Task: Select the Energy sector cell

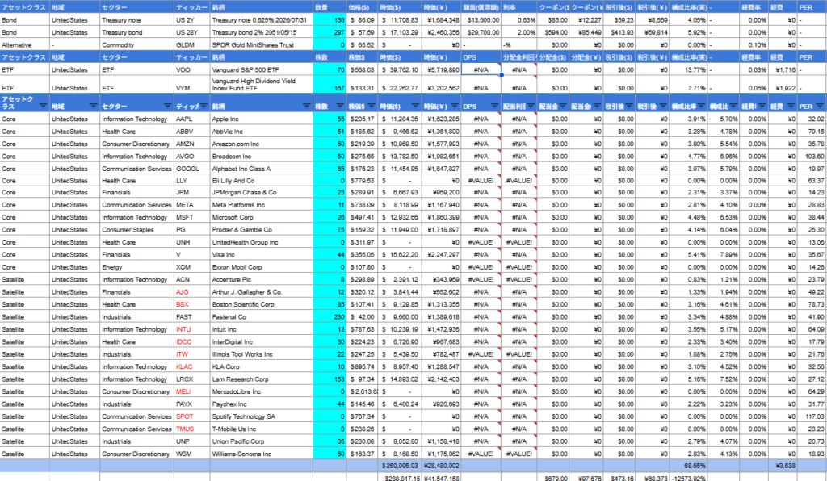Action: tap(137, 267)
